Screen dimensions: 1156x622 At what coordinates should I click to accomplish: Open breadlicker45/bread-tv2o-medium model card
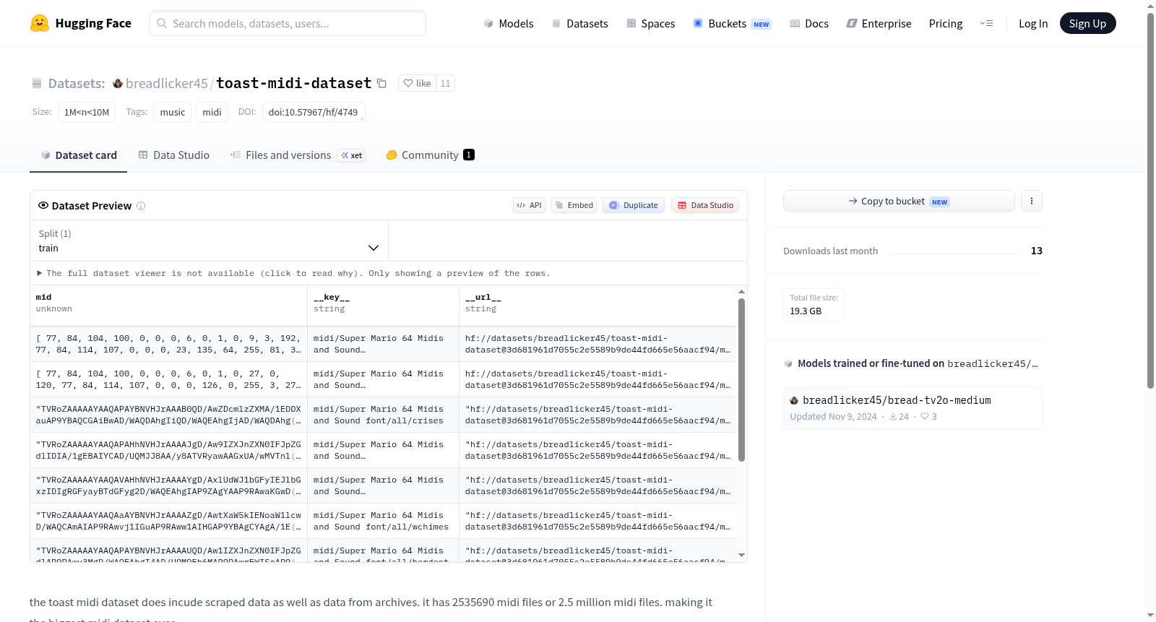point(913,407)
